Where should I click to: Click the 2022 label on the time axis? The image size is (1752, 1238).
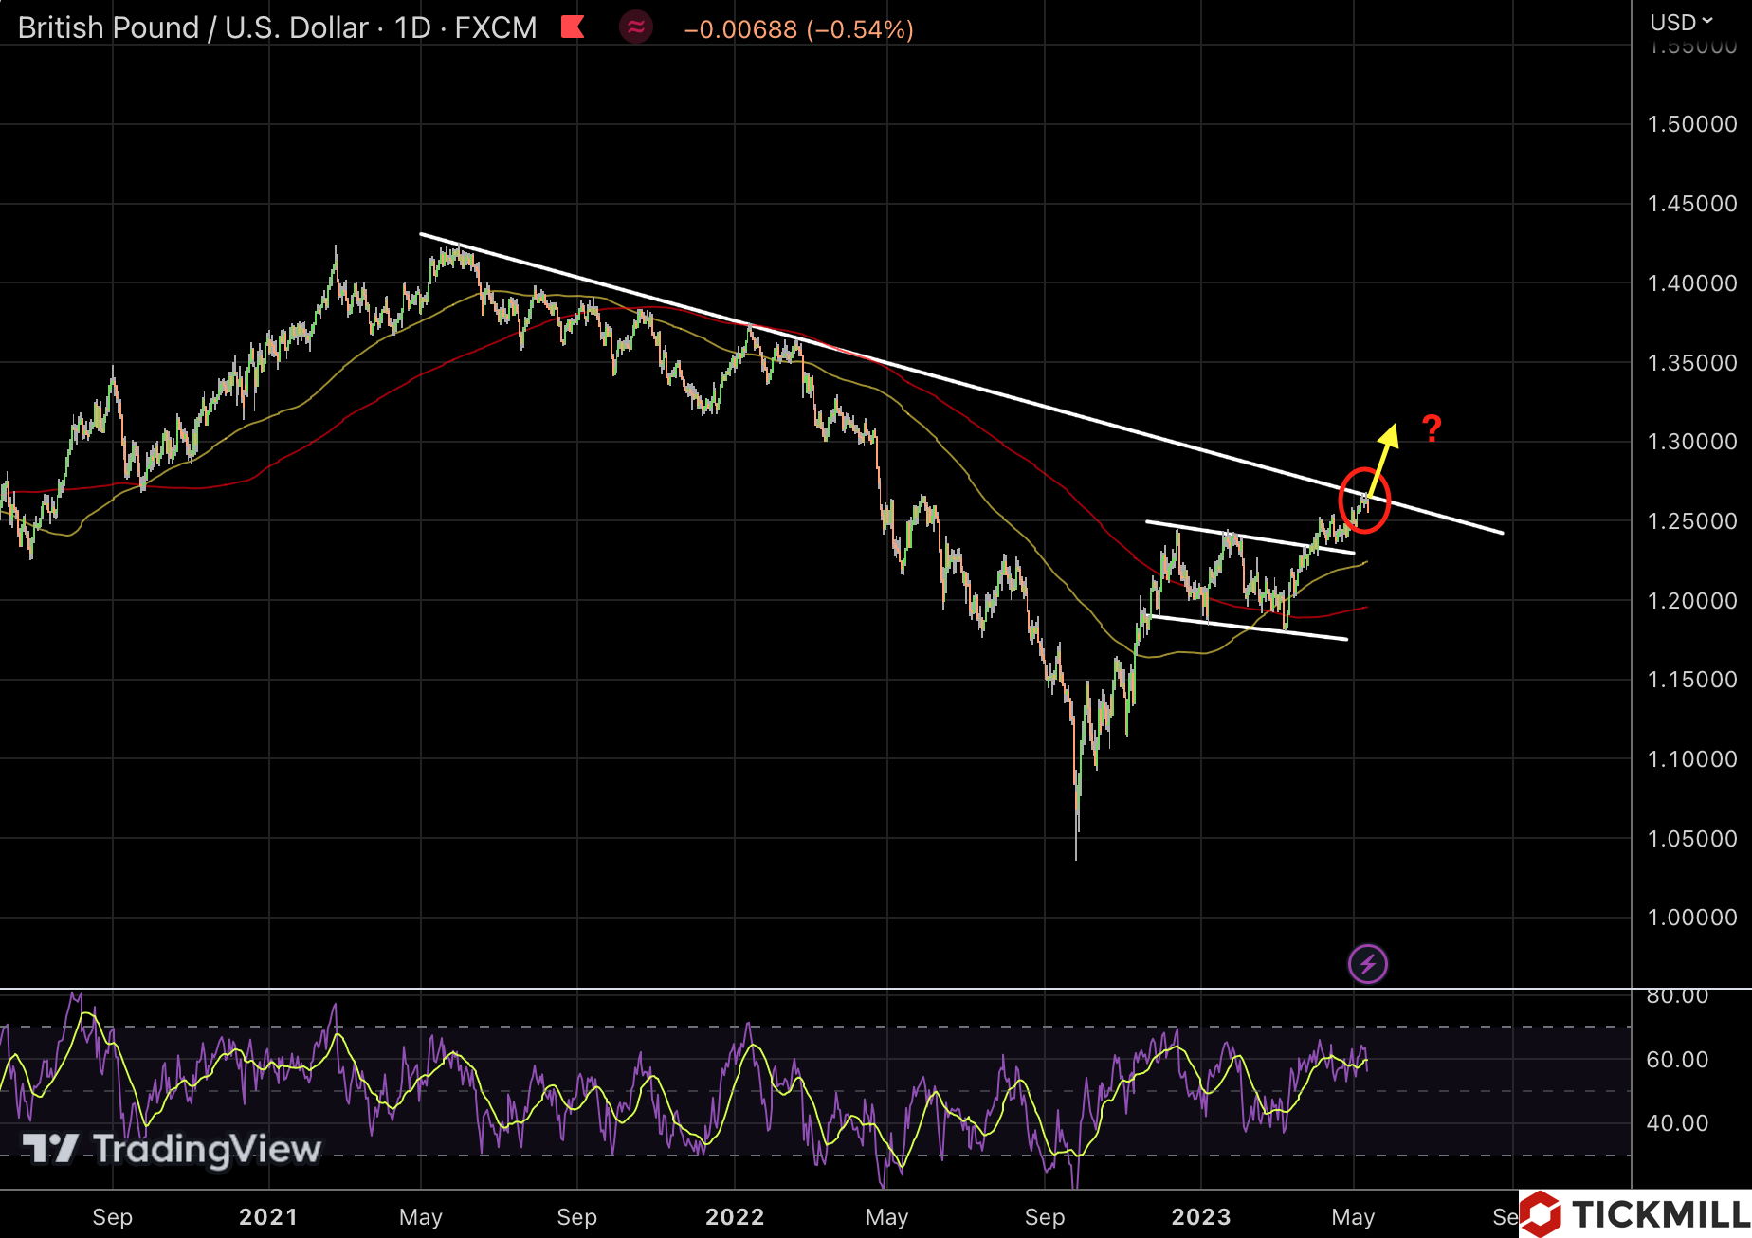(x=735, y=1217)
